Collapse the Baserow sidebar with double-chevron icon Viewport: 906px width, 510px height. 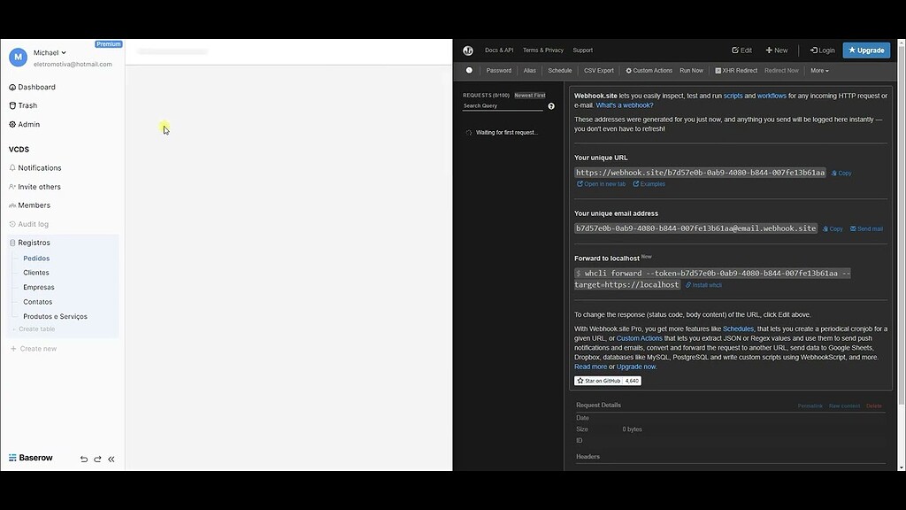tap(111, 459)
